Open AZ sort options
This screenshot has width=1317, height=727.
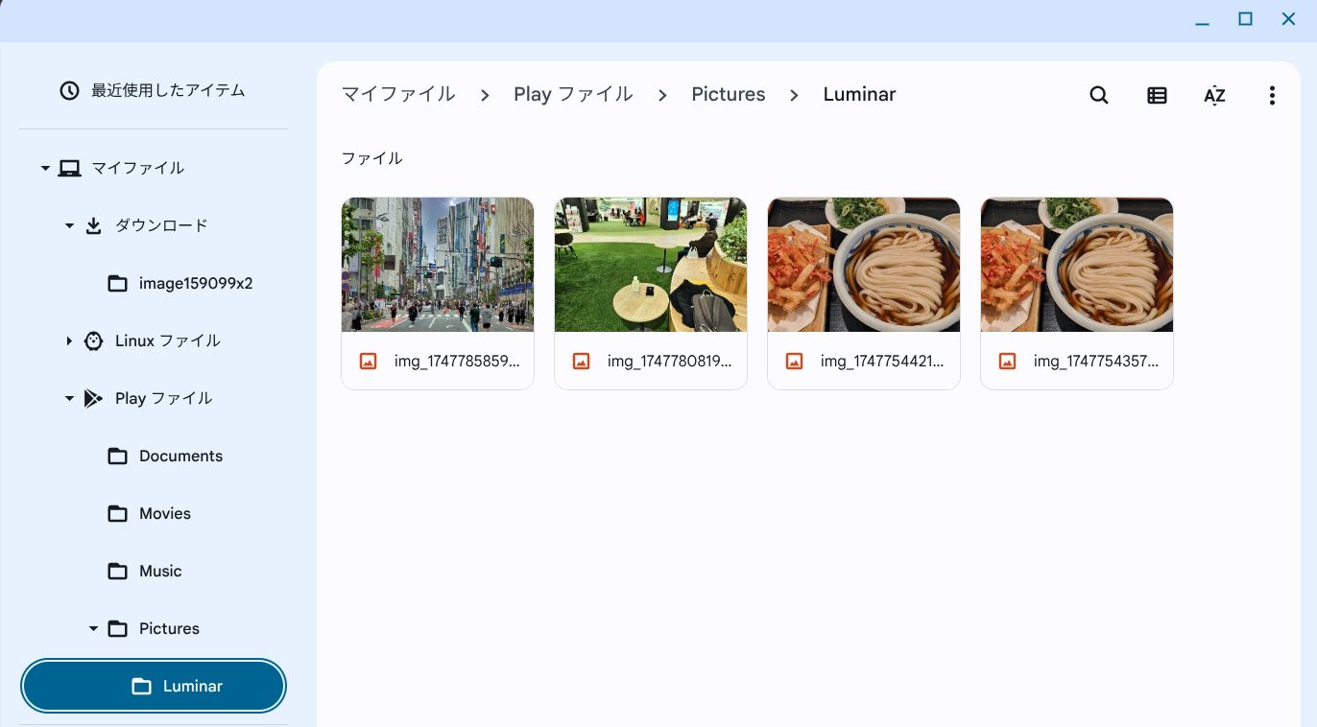tap(1214, 95)
